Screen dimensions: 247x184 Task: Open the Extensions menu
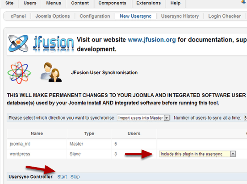coord(149,3)
